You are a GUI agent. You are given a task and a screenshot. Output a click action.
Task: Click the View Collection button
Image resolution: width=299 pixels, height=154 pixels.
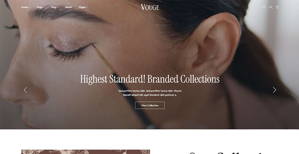(150, 105)
